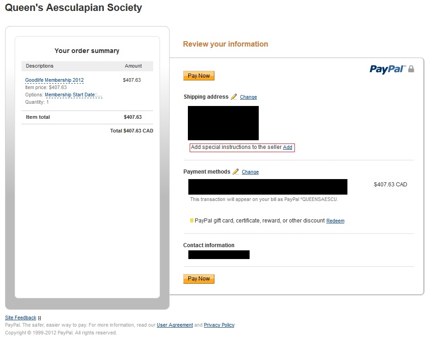Open the Goodlife Membership 2012 item link
Screen dimensions: 432x344
54,80
